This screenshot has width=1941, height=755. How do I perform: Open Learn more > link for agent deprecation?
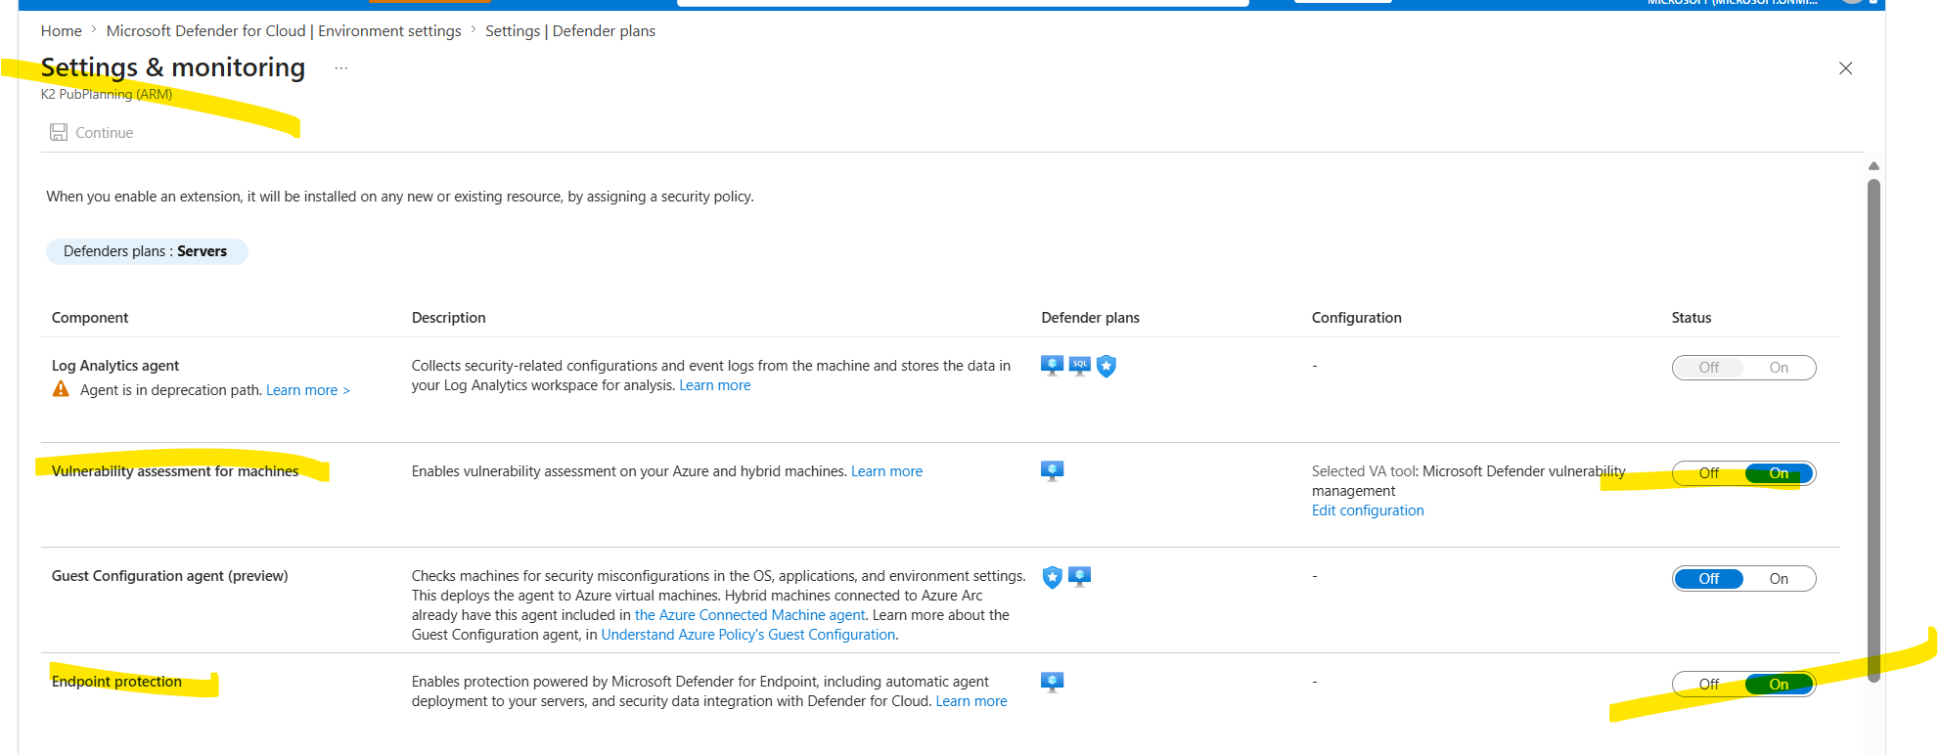click(308, 390)
